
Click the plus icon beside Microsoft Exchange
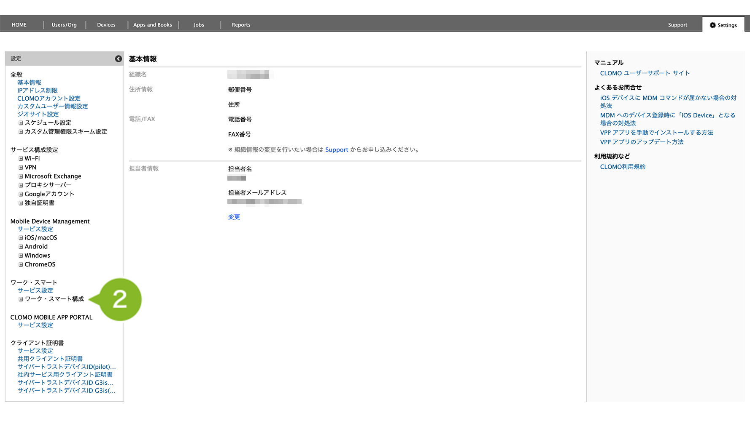click(x=21, y=176)
